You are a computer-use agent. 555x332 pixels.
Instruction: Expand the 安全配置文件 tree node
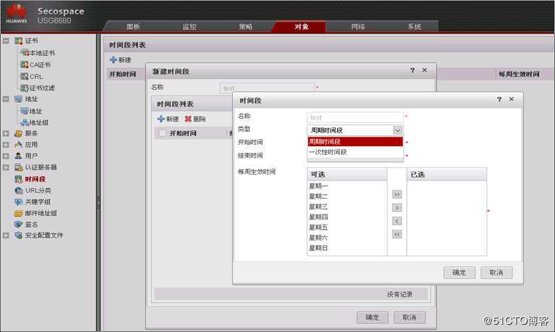(x=6, y=236)
